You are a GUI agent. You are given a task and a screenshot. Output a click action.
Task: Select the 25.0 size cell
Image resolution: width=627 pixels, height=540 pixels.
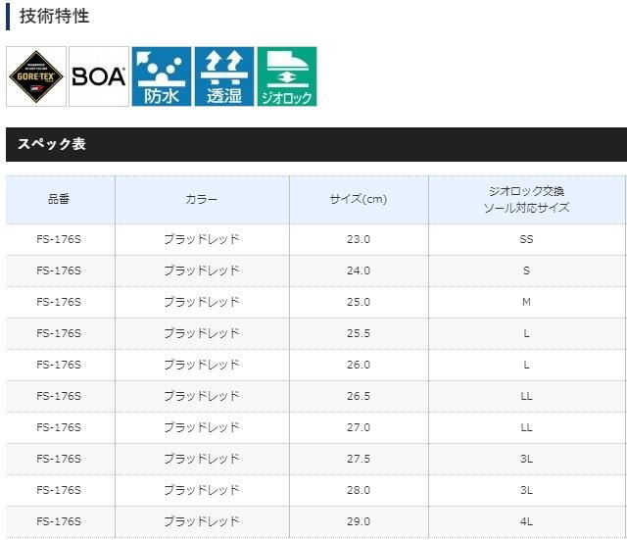359,302
